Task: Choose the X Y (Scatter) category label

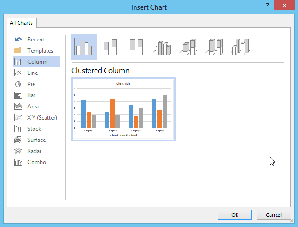Action: click(42, 118)
